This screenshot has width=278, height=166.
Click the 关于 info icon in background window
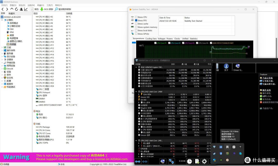(x=226, y=67)
